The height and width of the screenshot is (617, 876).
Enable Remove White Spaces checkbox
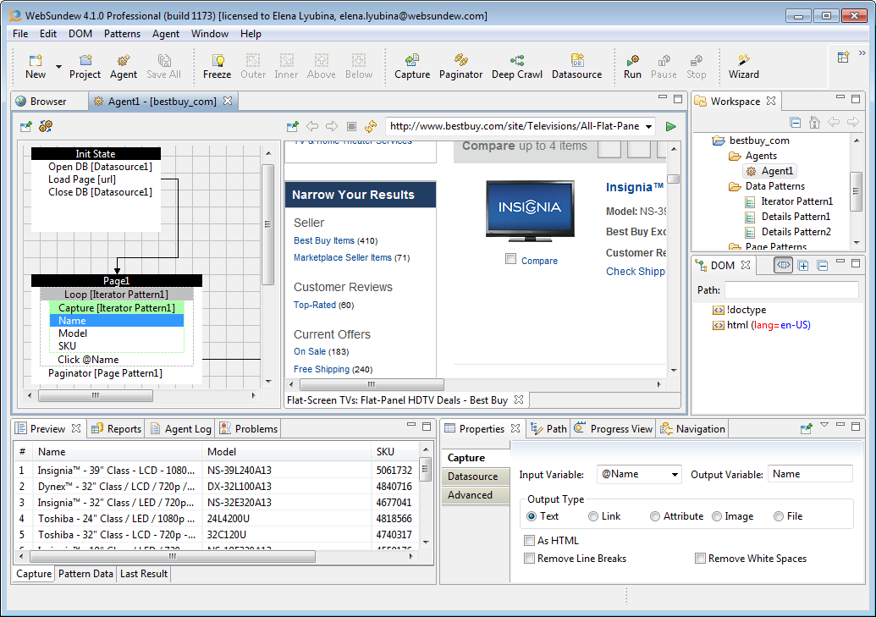tap(700, 559)
